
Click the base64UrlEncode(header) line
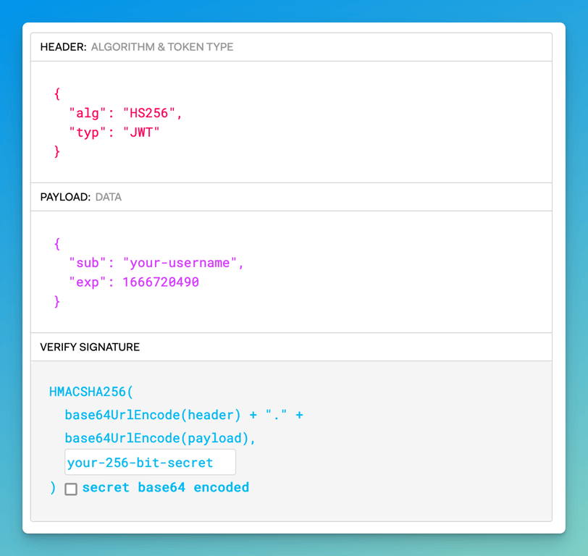click(x=184, y=415)
